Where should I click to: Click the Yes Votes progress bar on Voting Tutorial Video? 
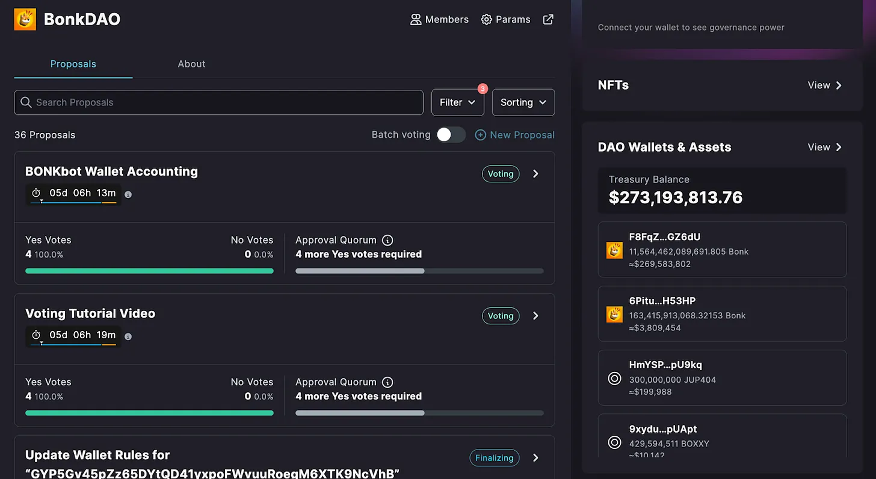(x=149, y=413)
